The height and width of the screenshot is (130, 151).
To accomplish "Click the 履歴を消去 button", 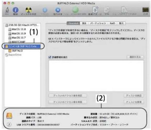I will [135, 57].
